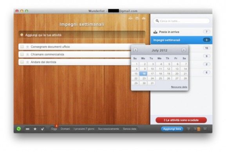Click the Impegni settimanali heading above the tasks
226x152 pixels.
[82, 24]
